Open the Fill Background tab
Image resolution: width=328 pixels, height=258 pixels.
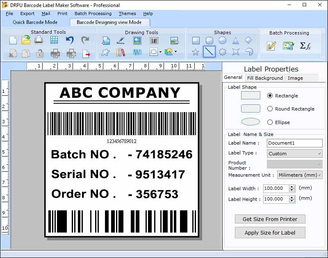point(265,78)
